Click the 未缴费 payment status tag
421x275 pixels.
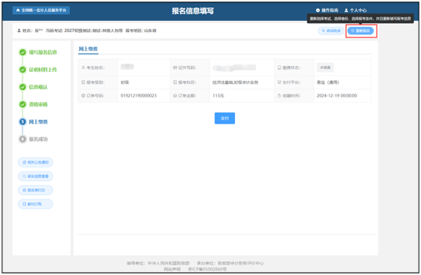point(325,67)
